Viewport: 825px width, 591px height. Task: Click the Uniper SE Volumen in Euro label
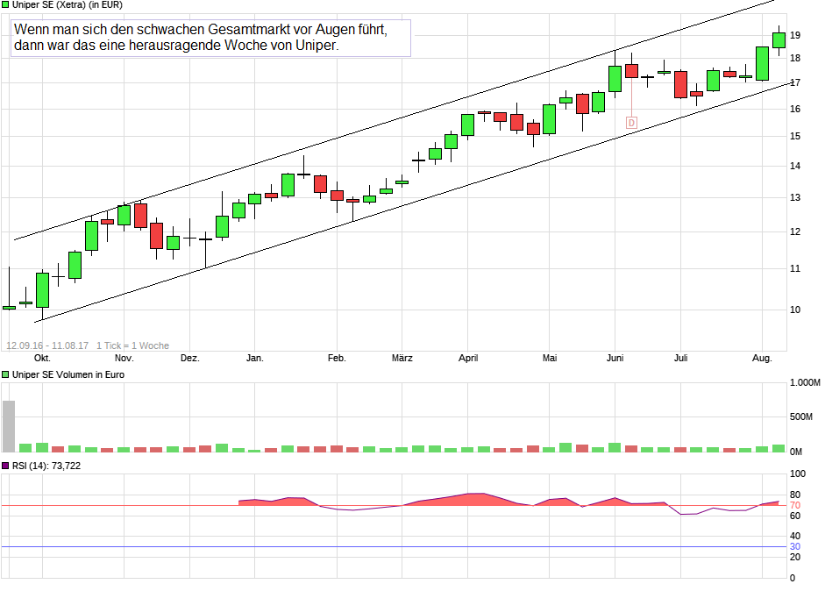click(68, 374)
